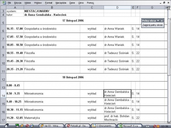
Task: Open the Edycja menu
Action: (x=18, y=3)
